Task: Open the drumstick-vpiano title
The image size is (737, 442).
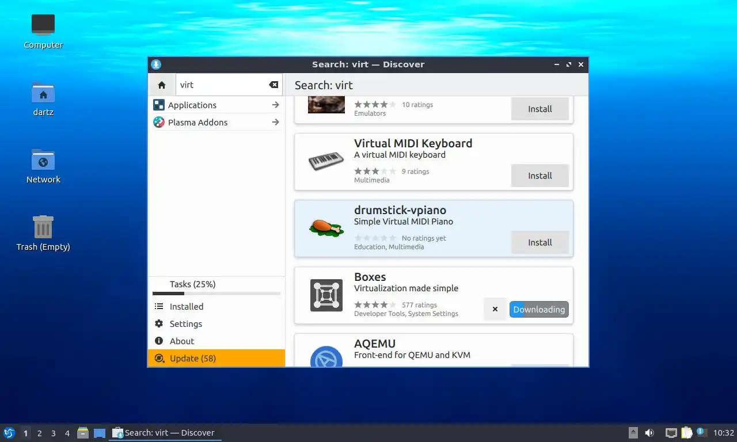Action: coord(400,210)
